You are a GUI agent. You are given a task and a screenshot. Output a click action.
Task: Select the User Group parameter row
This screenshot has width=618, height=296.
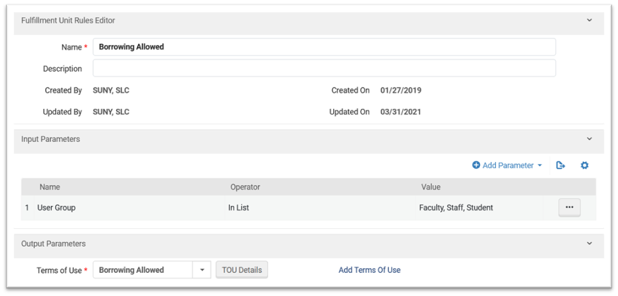56,208
